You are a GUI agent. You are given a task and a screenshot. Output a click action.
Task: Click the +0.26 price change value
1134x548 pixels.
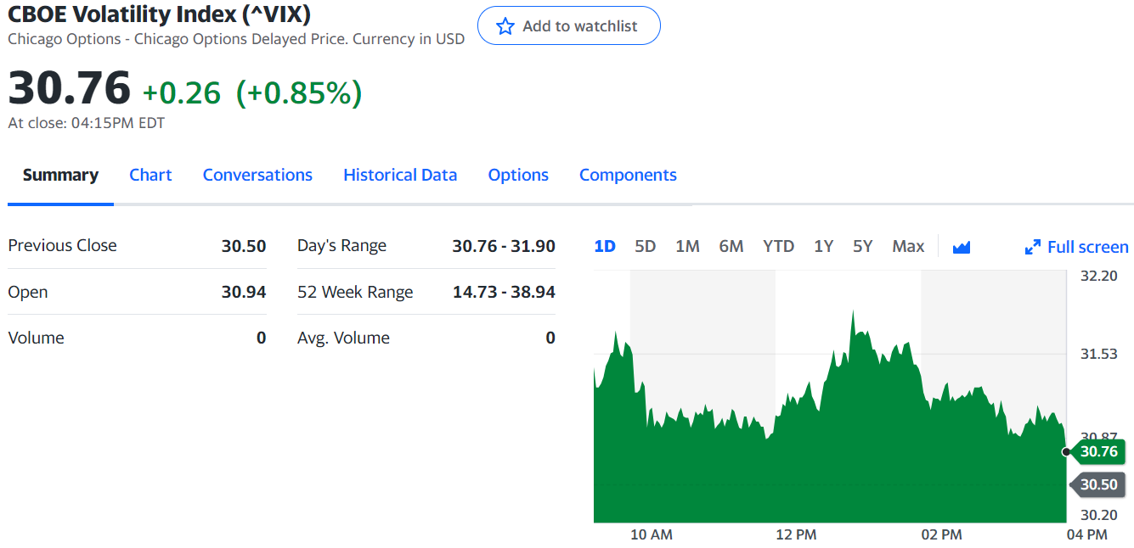click(182, 92)
